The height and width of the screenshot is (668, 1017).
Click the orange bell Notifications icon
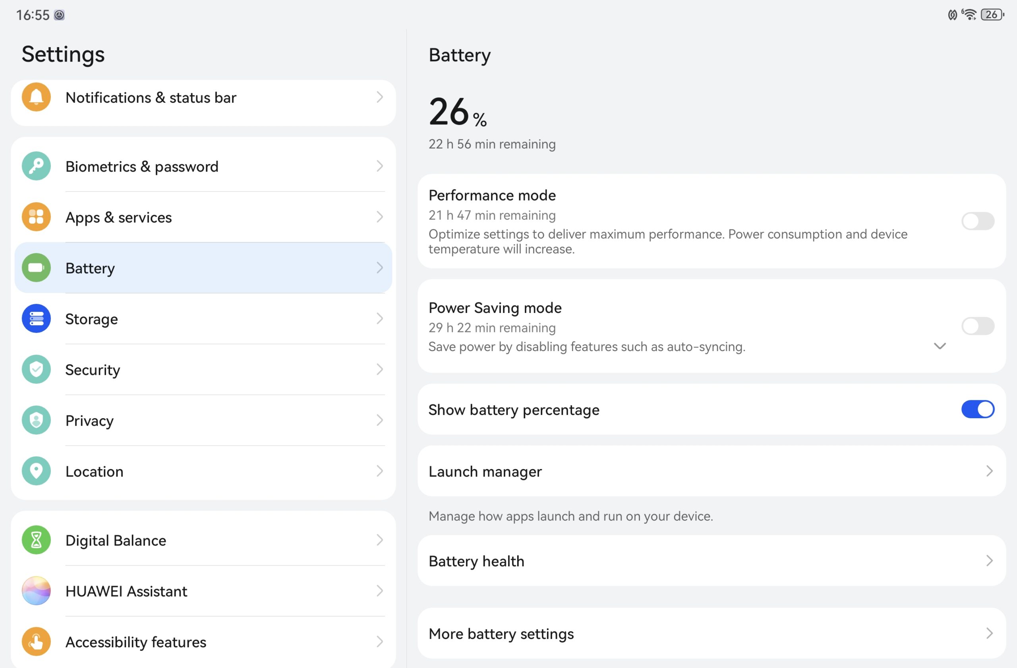[36, 97]
